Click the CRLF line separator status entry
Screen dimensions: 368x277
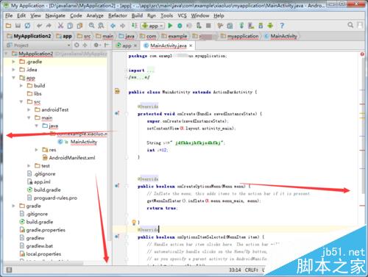point(251,270)
